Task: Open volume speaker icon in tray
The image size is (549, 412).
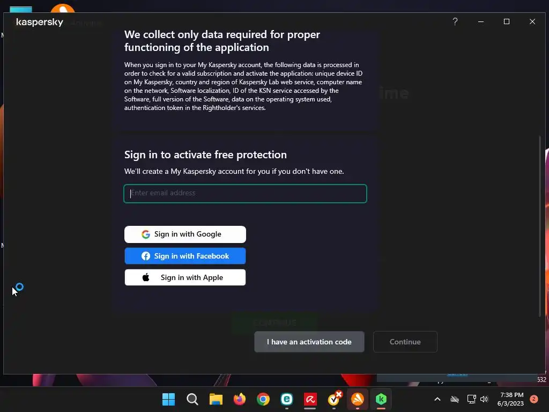Action: [x=484, y=399]
